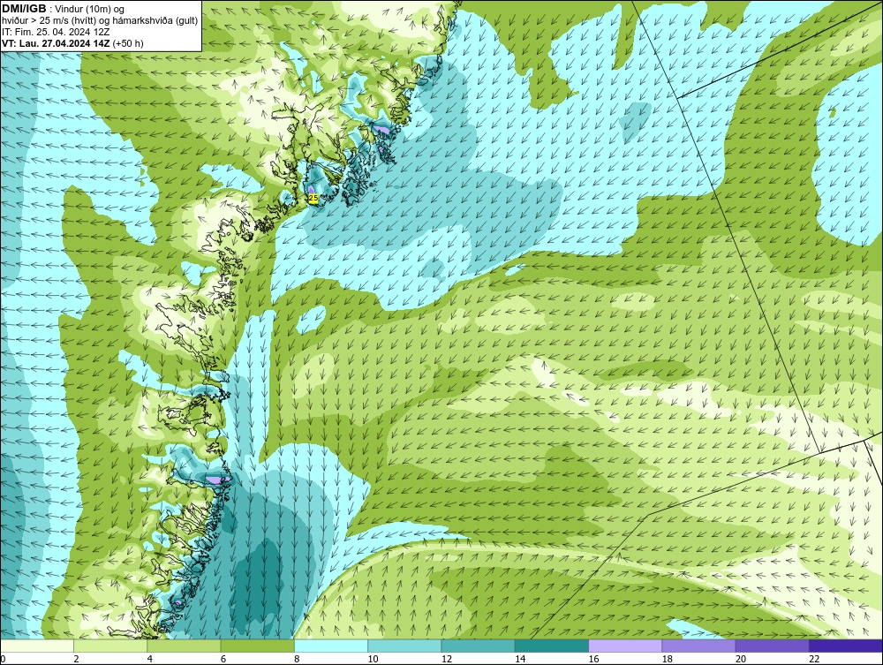Click the 'IT: Fim. 25. 04. 2024 12Z' text
Screen dimensions: 883x665
point(56,32)
